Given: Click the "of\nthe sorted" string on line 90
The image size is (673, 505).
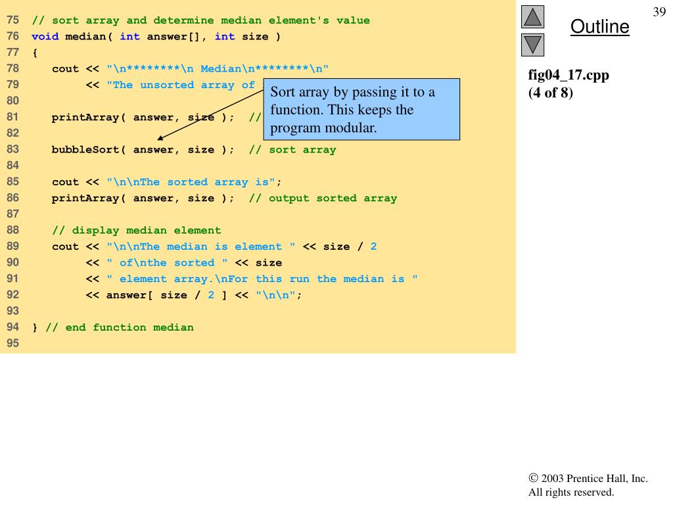Looking at the screenshot, I should (x=167, y=263).
